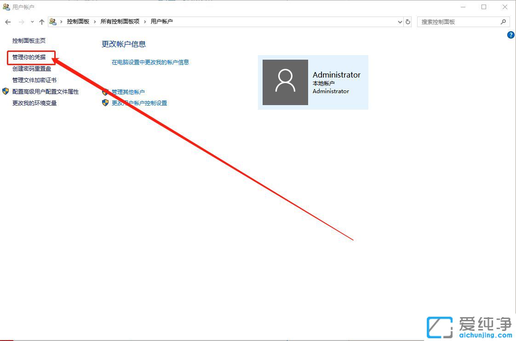Viewport: 516px width, 341px height.
Task: Go to 控制面板 in the breadcrumb
Action: 78,22
